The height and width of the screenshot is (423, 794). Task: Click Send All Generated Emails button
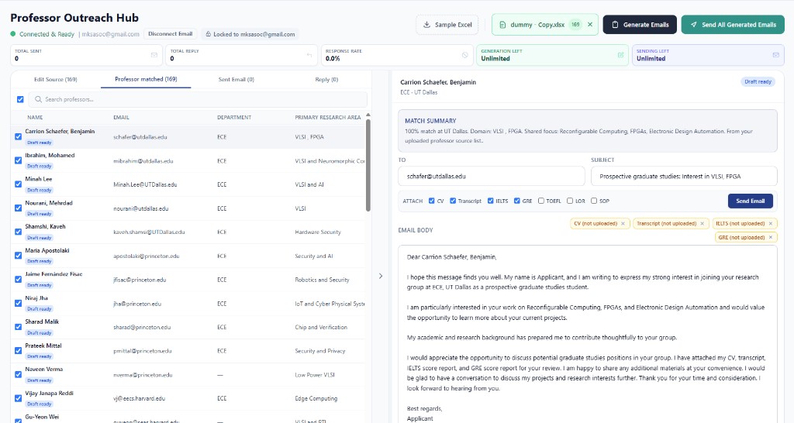pyautogui.click(x=733, y=25)
